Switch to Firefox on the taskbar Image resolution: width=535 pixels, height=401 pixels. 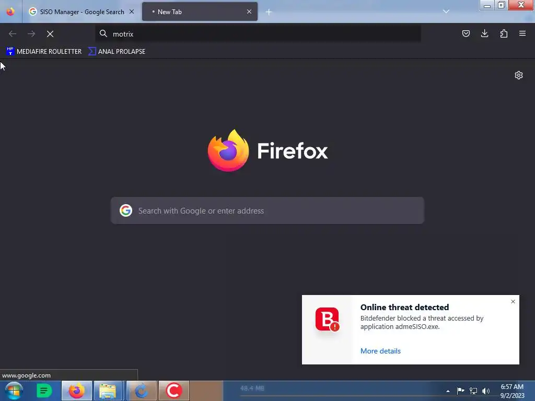tap(77, 391)
